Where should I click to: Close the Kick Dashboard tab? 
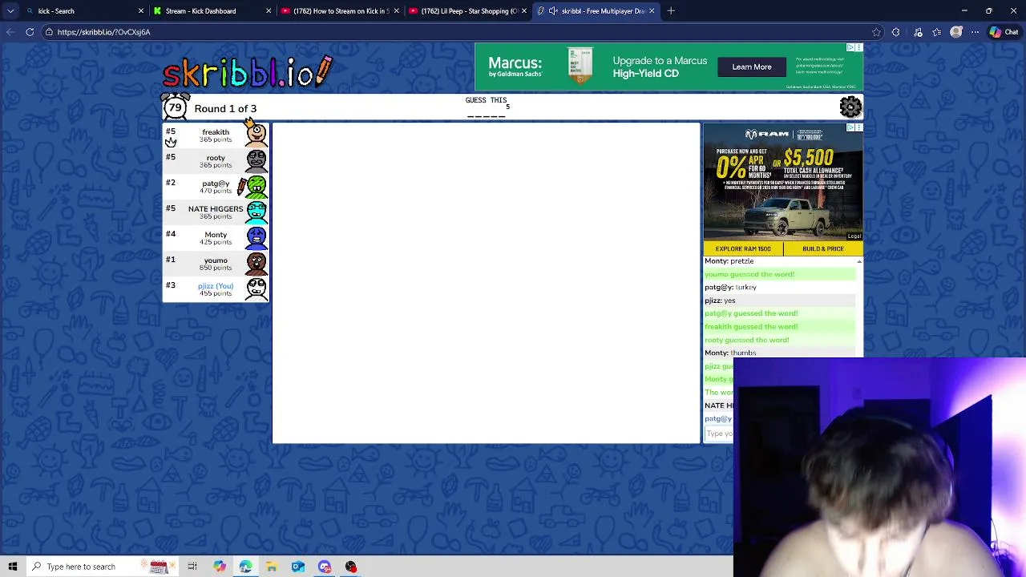(x=269, y=11)
